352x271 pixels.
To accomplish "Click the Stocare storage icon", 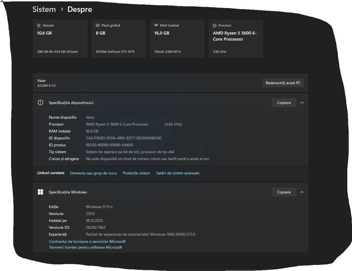I will 39,26.
